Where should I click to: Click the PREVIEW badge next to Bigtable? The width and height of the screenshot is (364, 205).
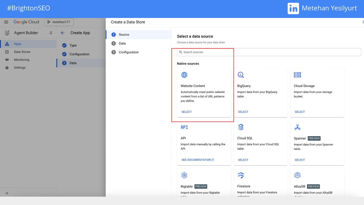pos(201,187)
